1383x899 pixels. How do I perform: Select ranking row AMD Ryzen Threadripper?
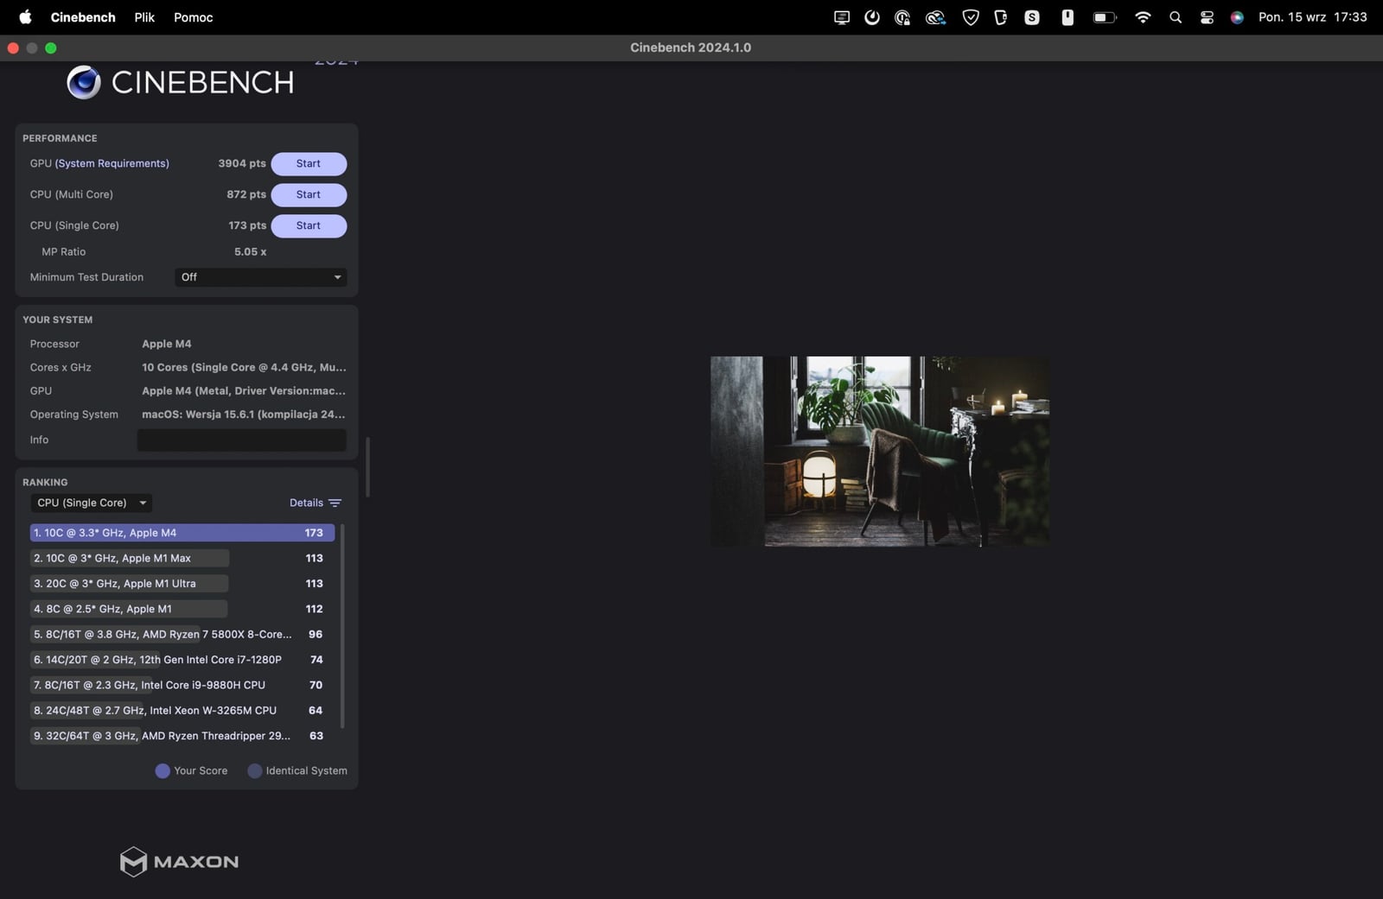[182, 736]
